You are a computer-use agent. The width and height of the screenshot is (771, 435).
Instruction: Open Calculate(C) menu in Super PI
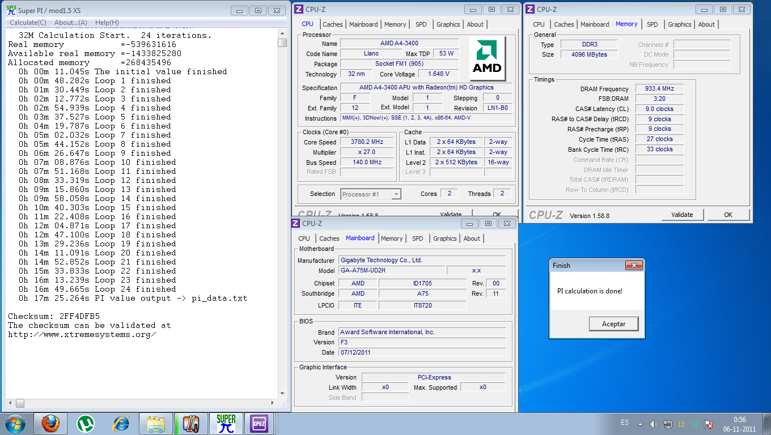[28, 23]
